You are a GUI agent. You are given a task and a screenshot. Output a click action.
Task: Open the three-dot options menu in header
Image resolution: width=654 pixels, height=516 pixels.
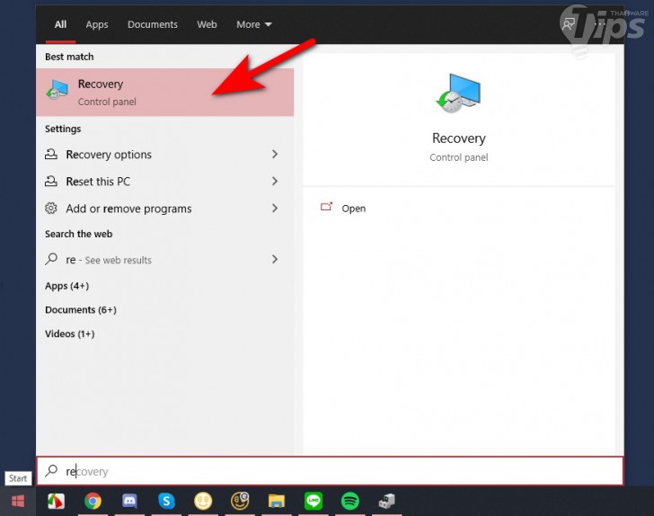[600, 24]
